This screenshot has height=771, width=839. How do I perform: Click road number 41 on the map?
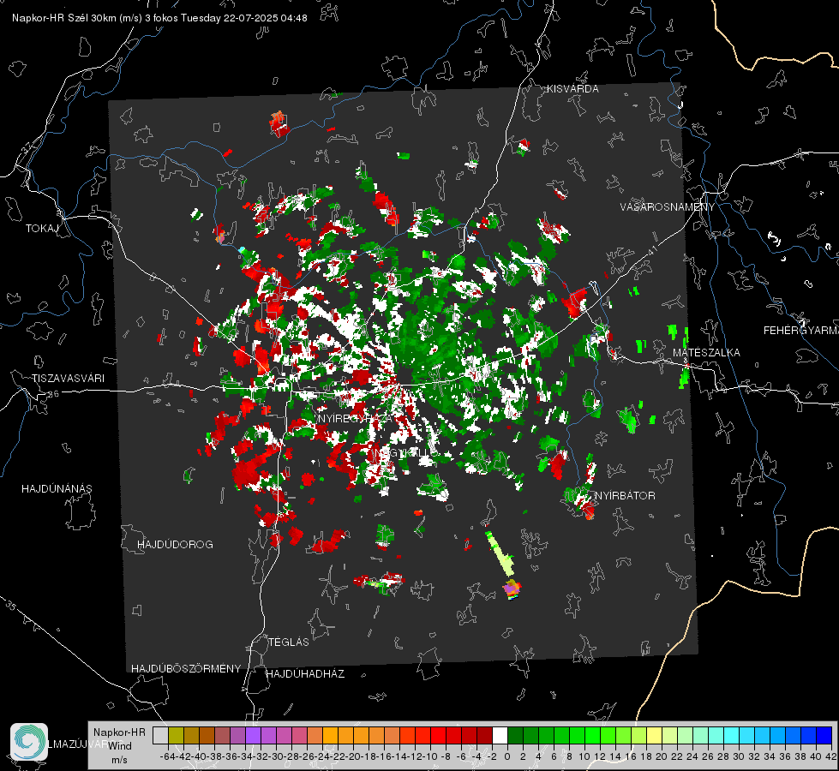(651, 250)
